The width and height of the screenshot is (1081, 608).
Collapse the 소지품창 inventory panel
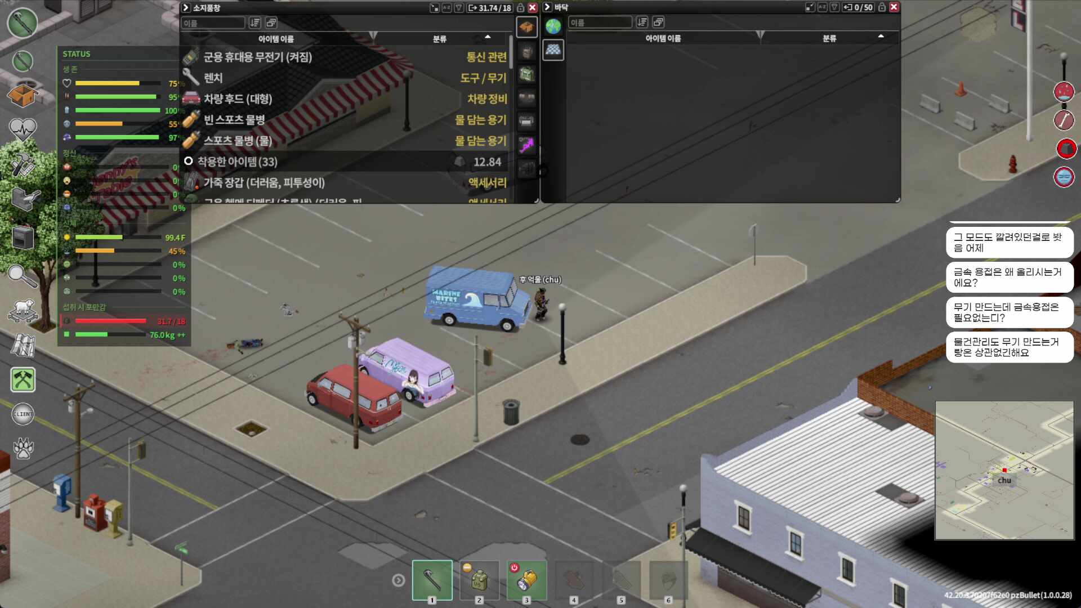pos(186,8)
